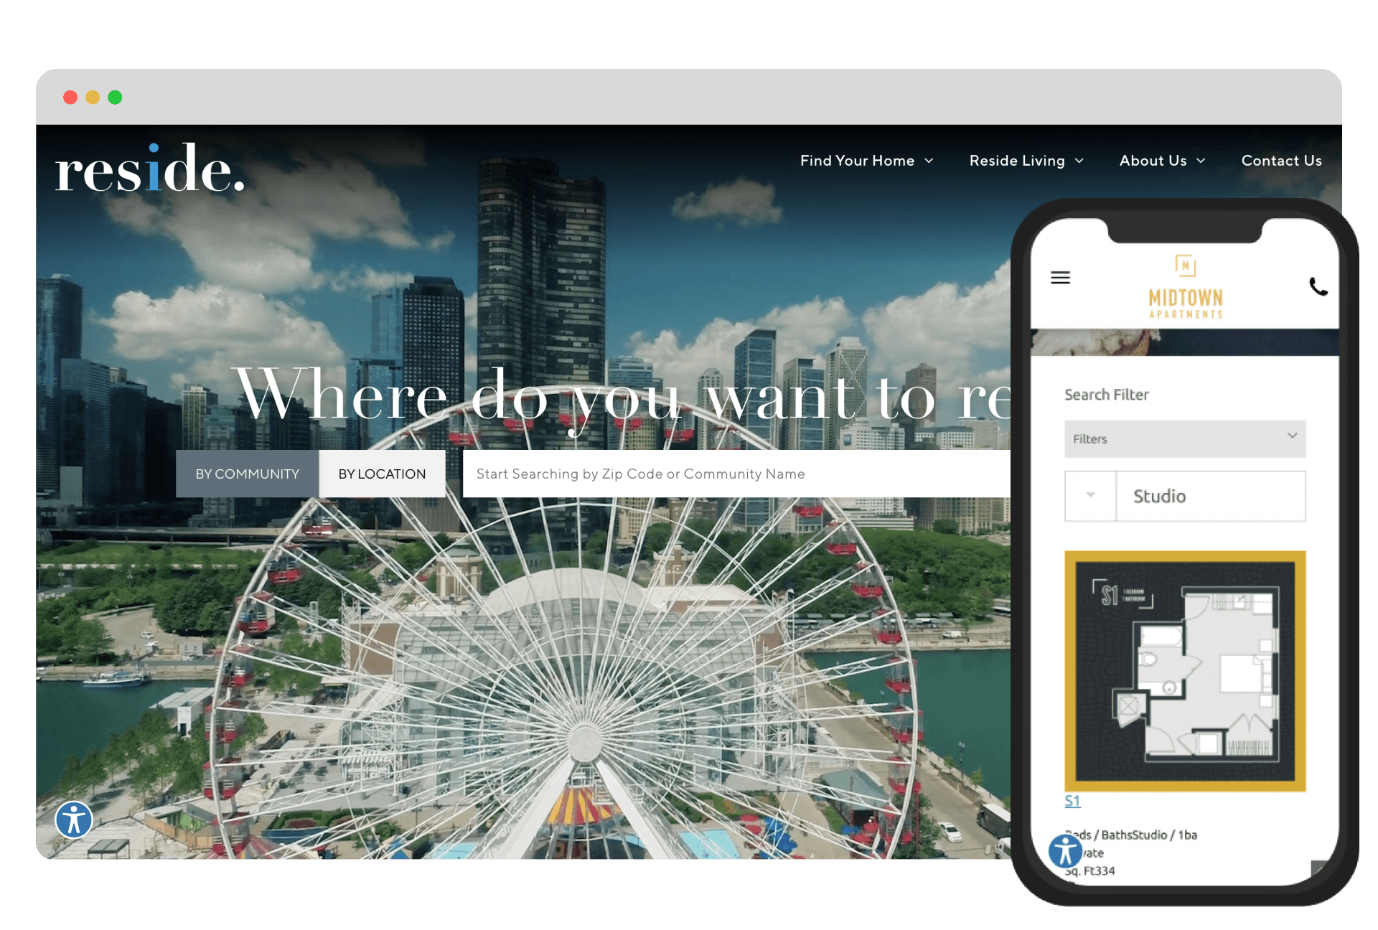Click the zip code search input field
The image size is (1378, 930).
[x=726, y=474]
